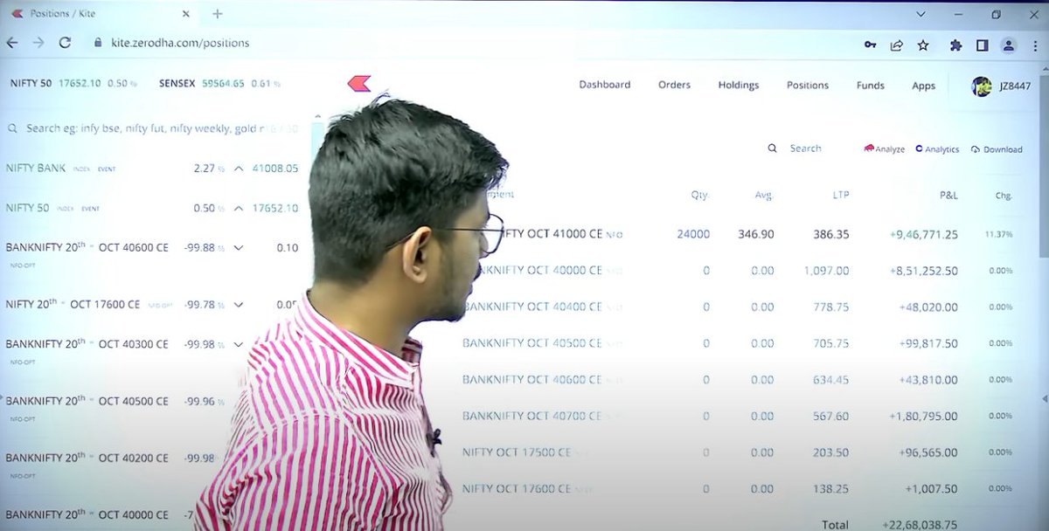The height and width of the screenshot is (531, 1049).
Task: Open the Orders menu
Action: [674, 85]
